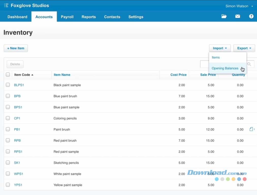Open the attachment icon on PB1 row
257x195 pixels.
251,129
